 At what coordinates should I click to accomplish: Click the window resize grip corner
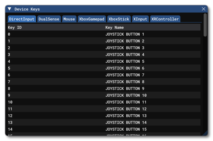[x=205, y=133]
